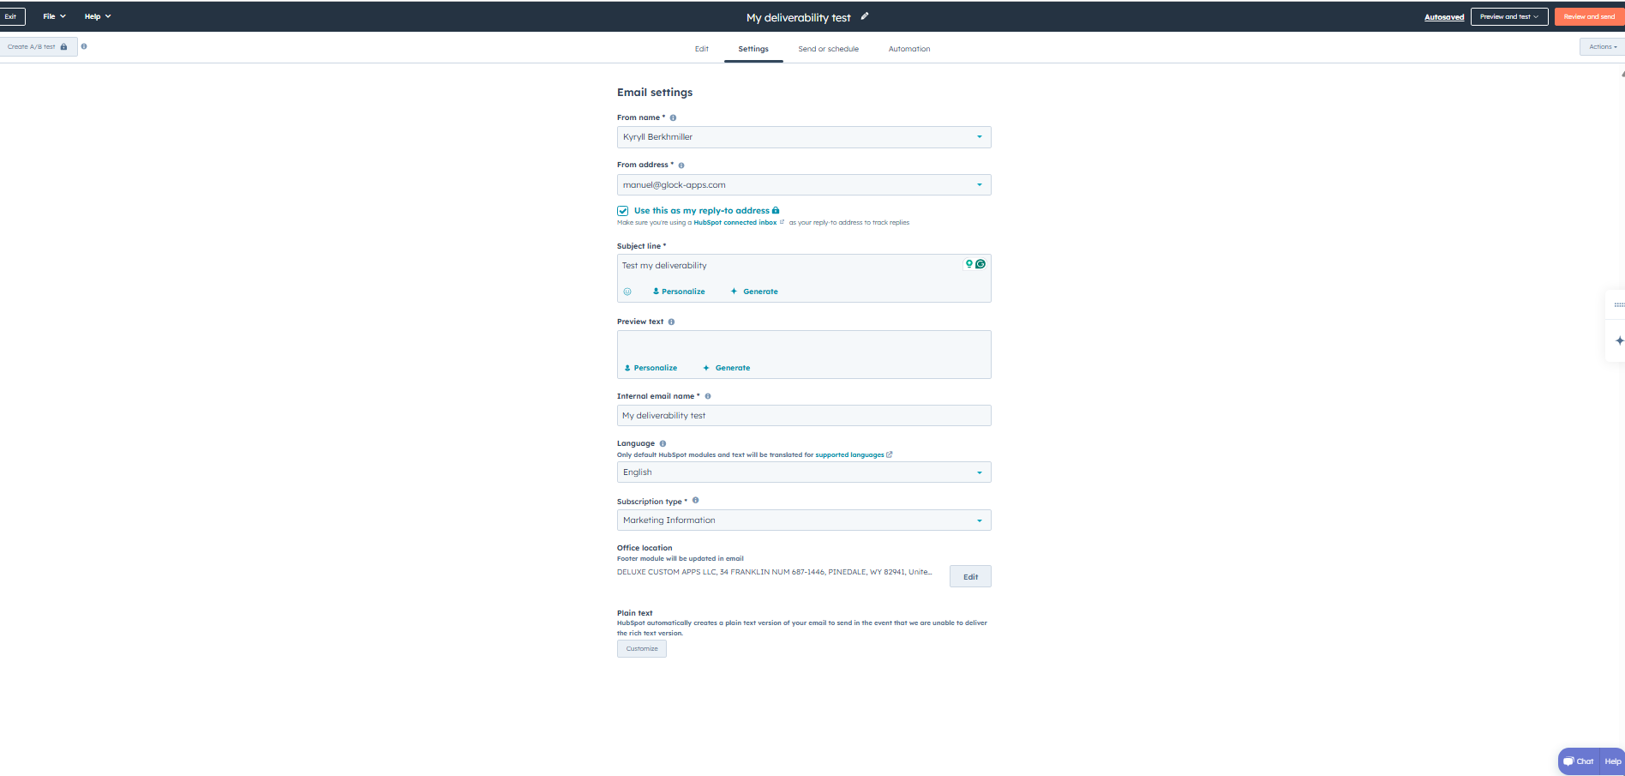This screenshot has width=1625, height=776.
Task: Open the HubSpot connected inbox link
Action: pyautogui.click(x=739, y=223)
